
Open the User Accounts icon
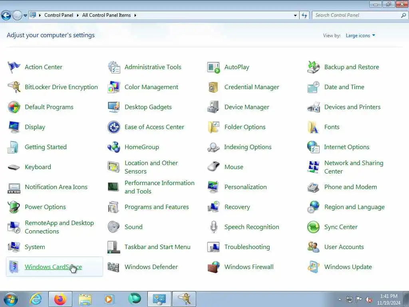(x=313, y=247)
